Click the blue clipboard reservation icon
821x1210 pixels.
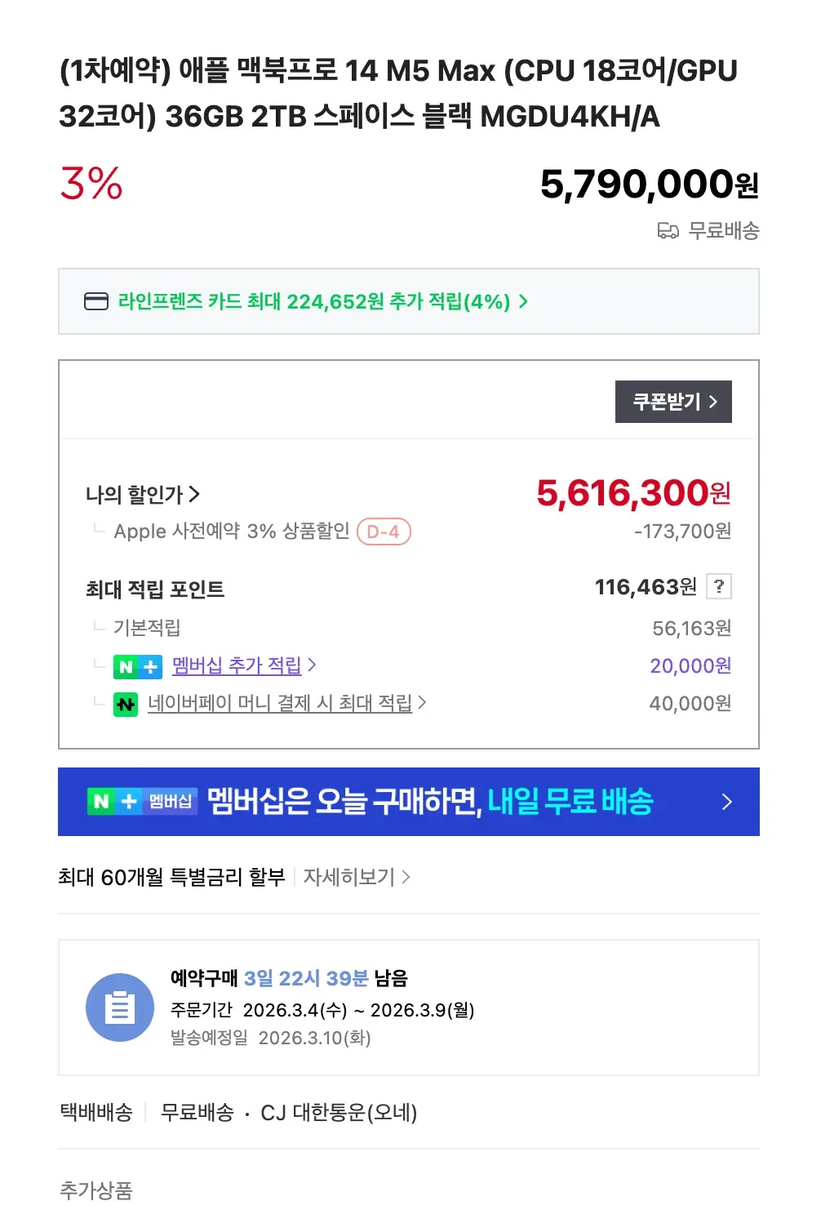[120, 1008]
